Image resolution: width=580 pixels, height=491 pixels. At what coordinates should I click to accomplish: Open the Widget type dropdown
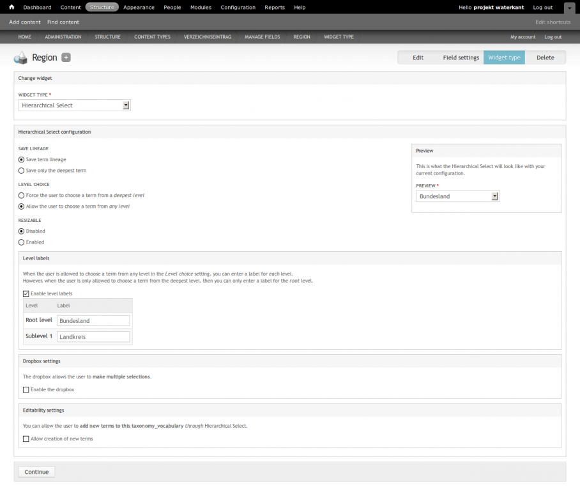pos(75,105)
